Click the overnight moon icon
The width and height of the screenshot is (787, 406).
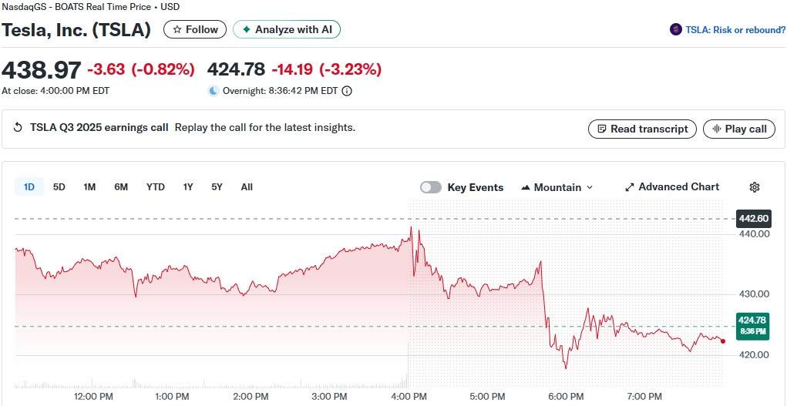pos(214,91)
